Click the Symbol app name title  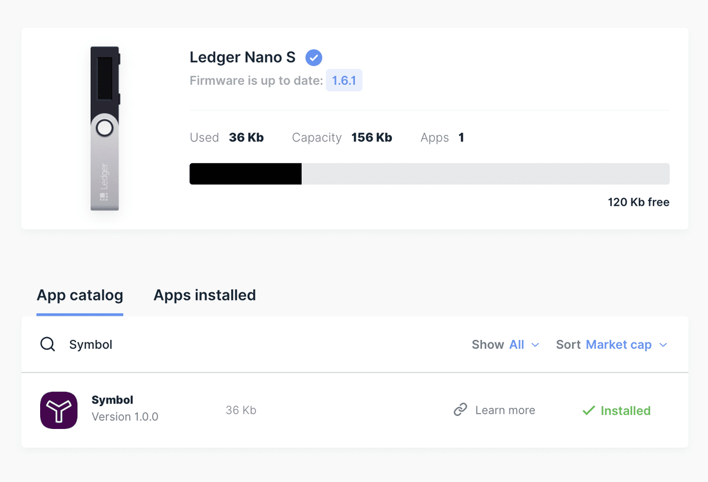pyautogui.click(x=112, y=400)
